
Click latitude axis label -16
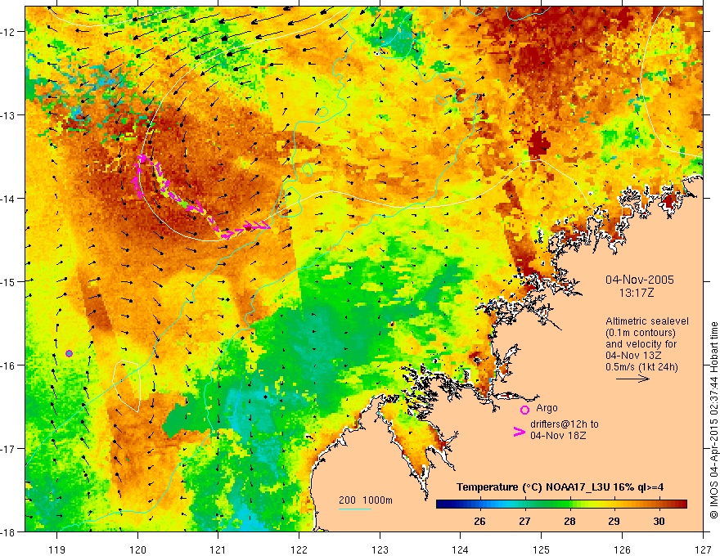pyautogui.click(x=8, y=365)
